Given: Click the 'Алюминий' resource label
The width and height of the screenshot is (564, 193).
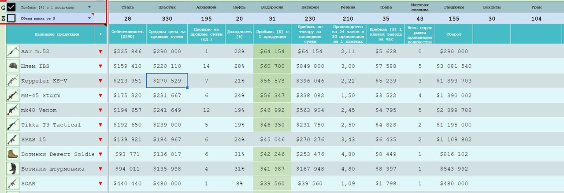Looking at the screenshot, I should (206, 7).
